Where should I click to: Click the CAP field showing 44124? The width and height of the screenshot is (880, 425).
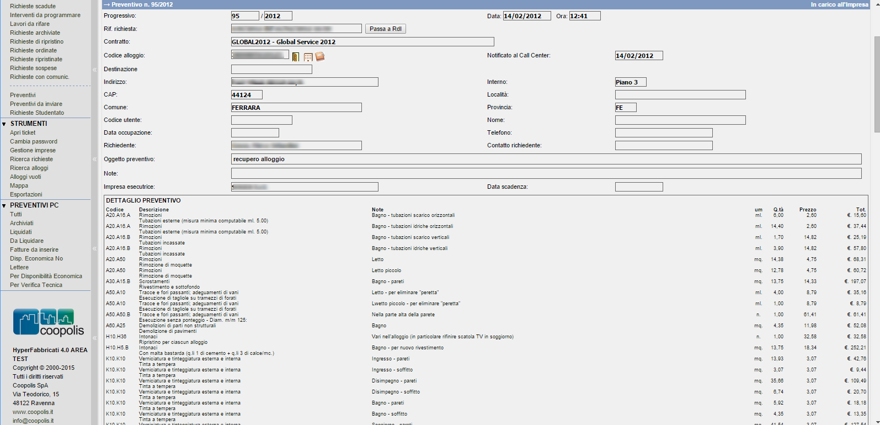[x=247, y=95]
